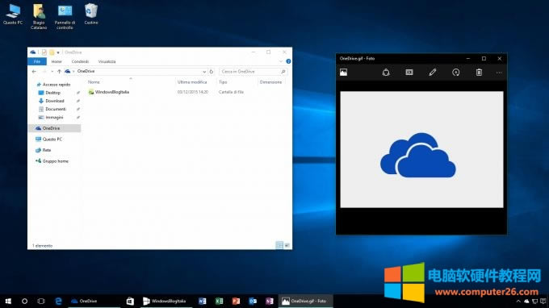The width and height of the screenshot is (549, 308).
Task: Open the share icon in Foto toolbar
Action: point(386,73)
